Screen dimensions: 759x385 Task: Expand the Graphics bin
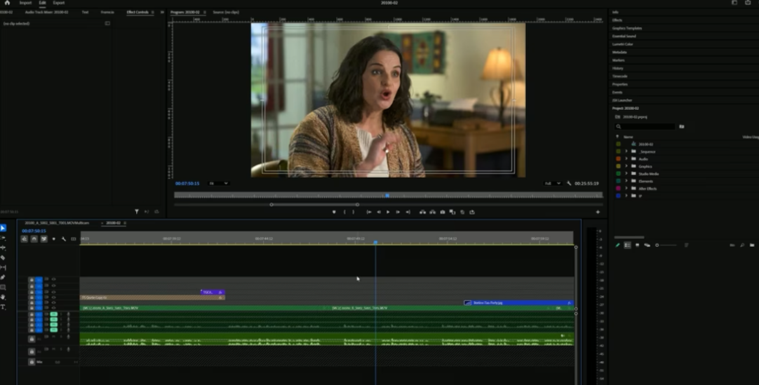[626, 166]
